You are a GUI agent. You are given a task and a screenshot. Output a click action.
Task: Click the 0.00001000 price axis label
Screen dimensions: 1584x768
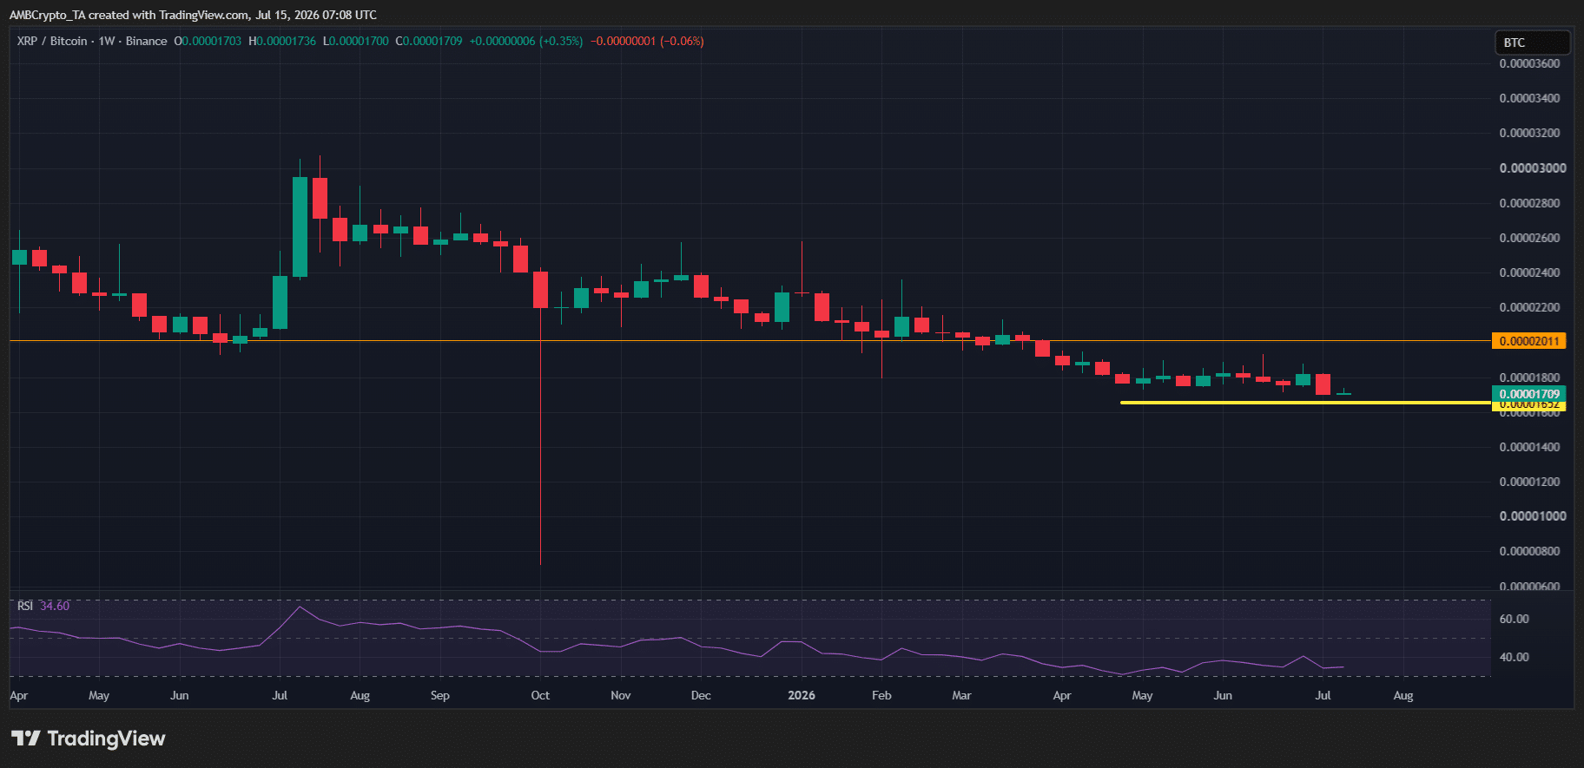[1533, 516]
